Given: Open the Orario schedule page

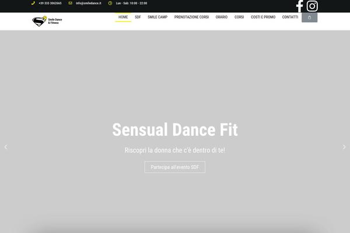Looking at the screenshot, I should (x=222, y=17).
